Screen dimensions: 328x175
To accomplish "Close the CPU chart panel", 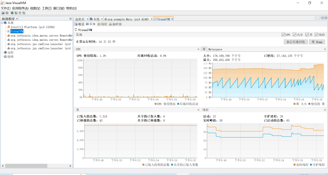I will pos(198,49).
